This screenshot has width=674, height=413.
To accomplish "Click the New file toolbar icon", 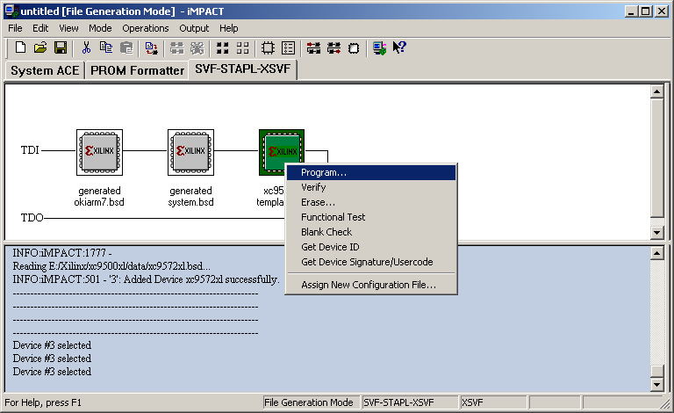I will coord(20,47).
